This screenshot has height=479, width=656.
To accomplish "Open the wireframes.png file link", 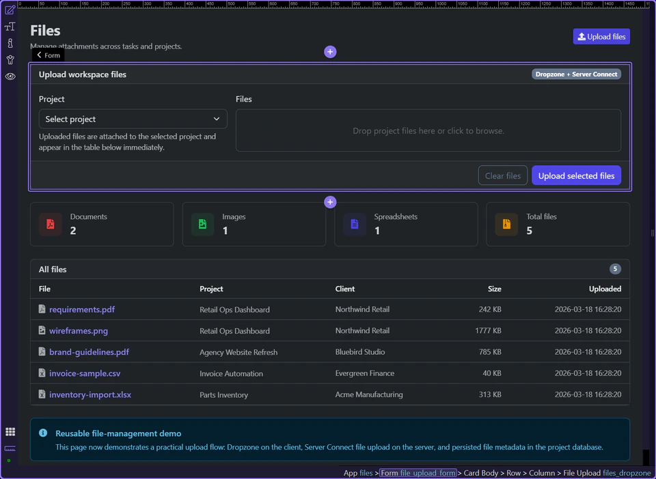I will 79,330.
